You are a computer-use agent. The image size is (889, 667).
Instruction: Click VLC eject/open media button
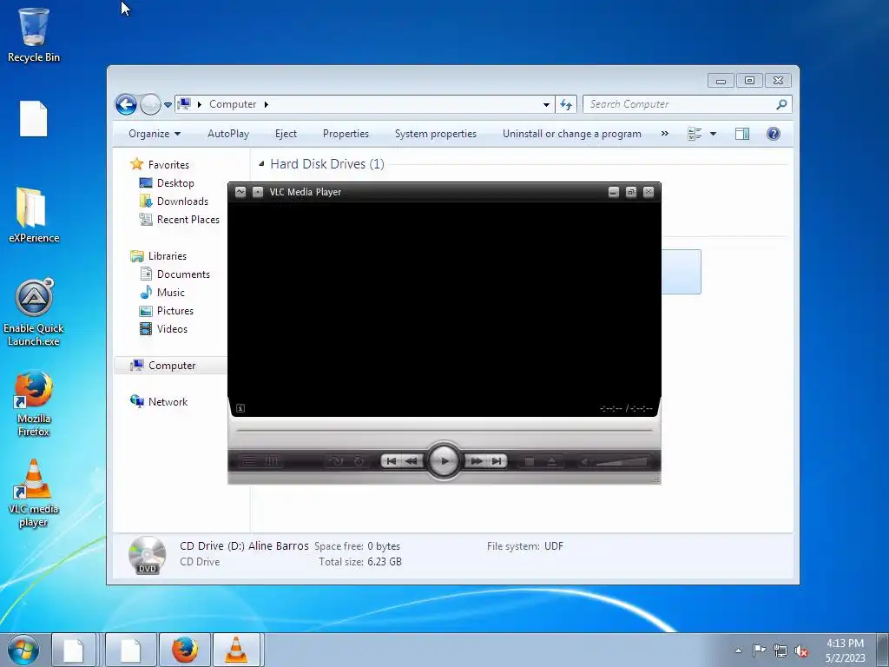click(551, 462)
